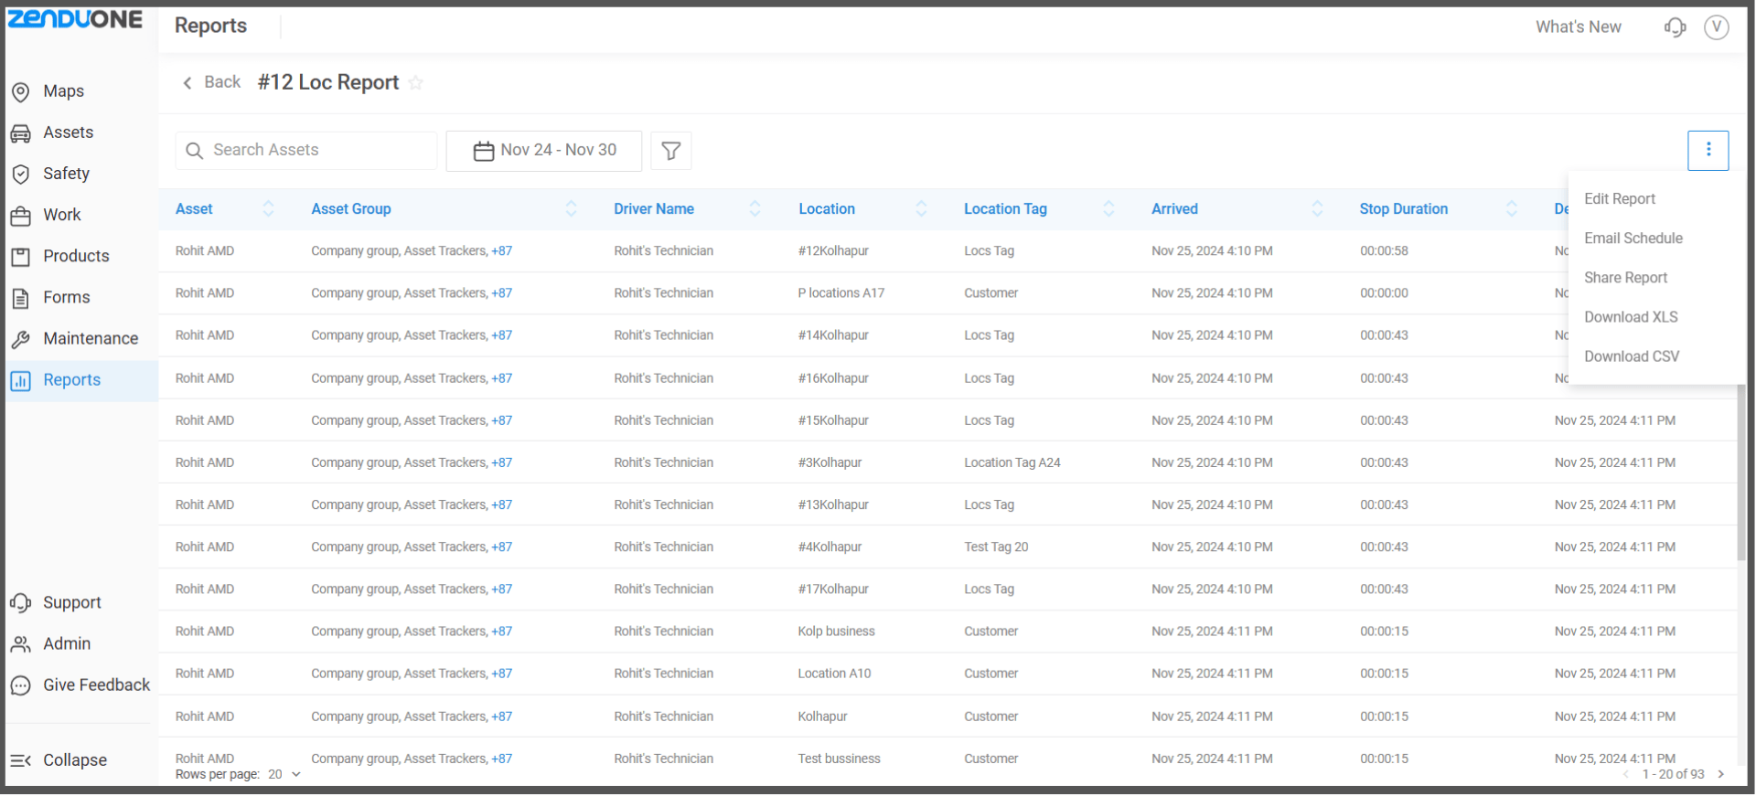Open the headset support icon in header
This screenshot has height=796, width=1756.
click(x=1675, y=27)
